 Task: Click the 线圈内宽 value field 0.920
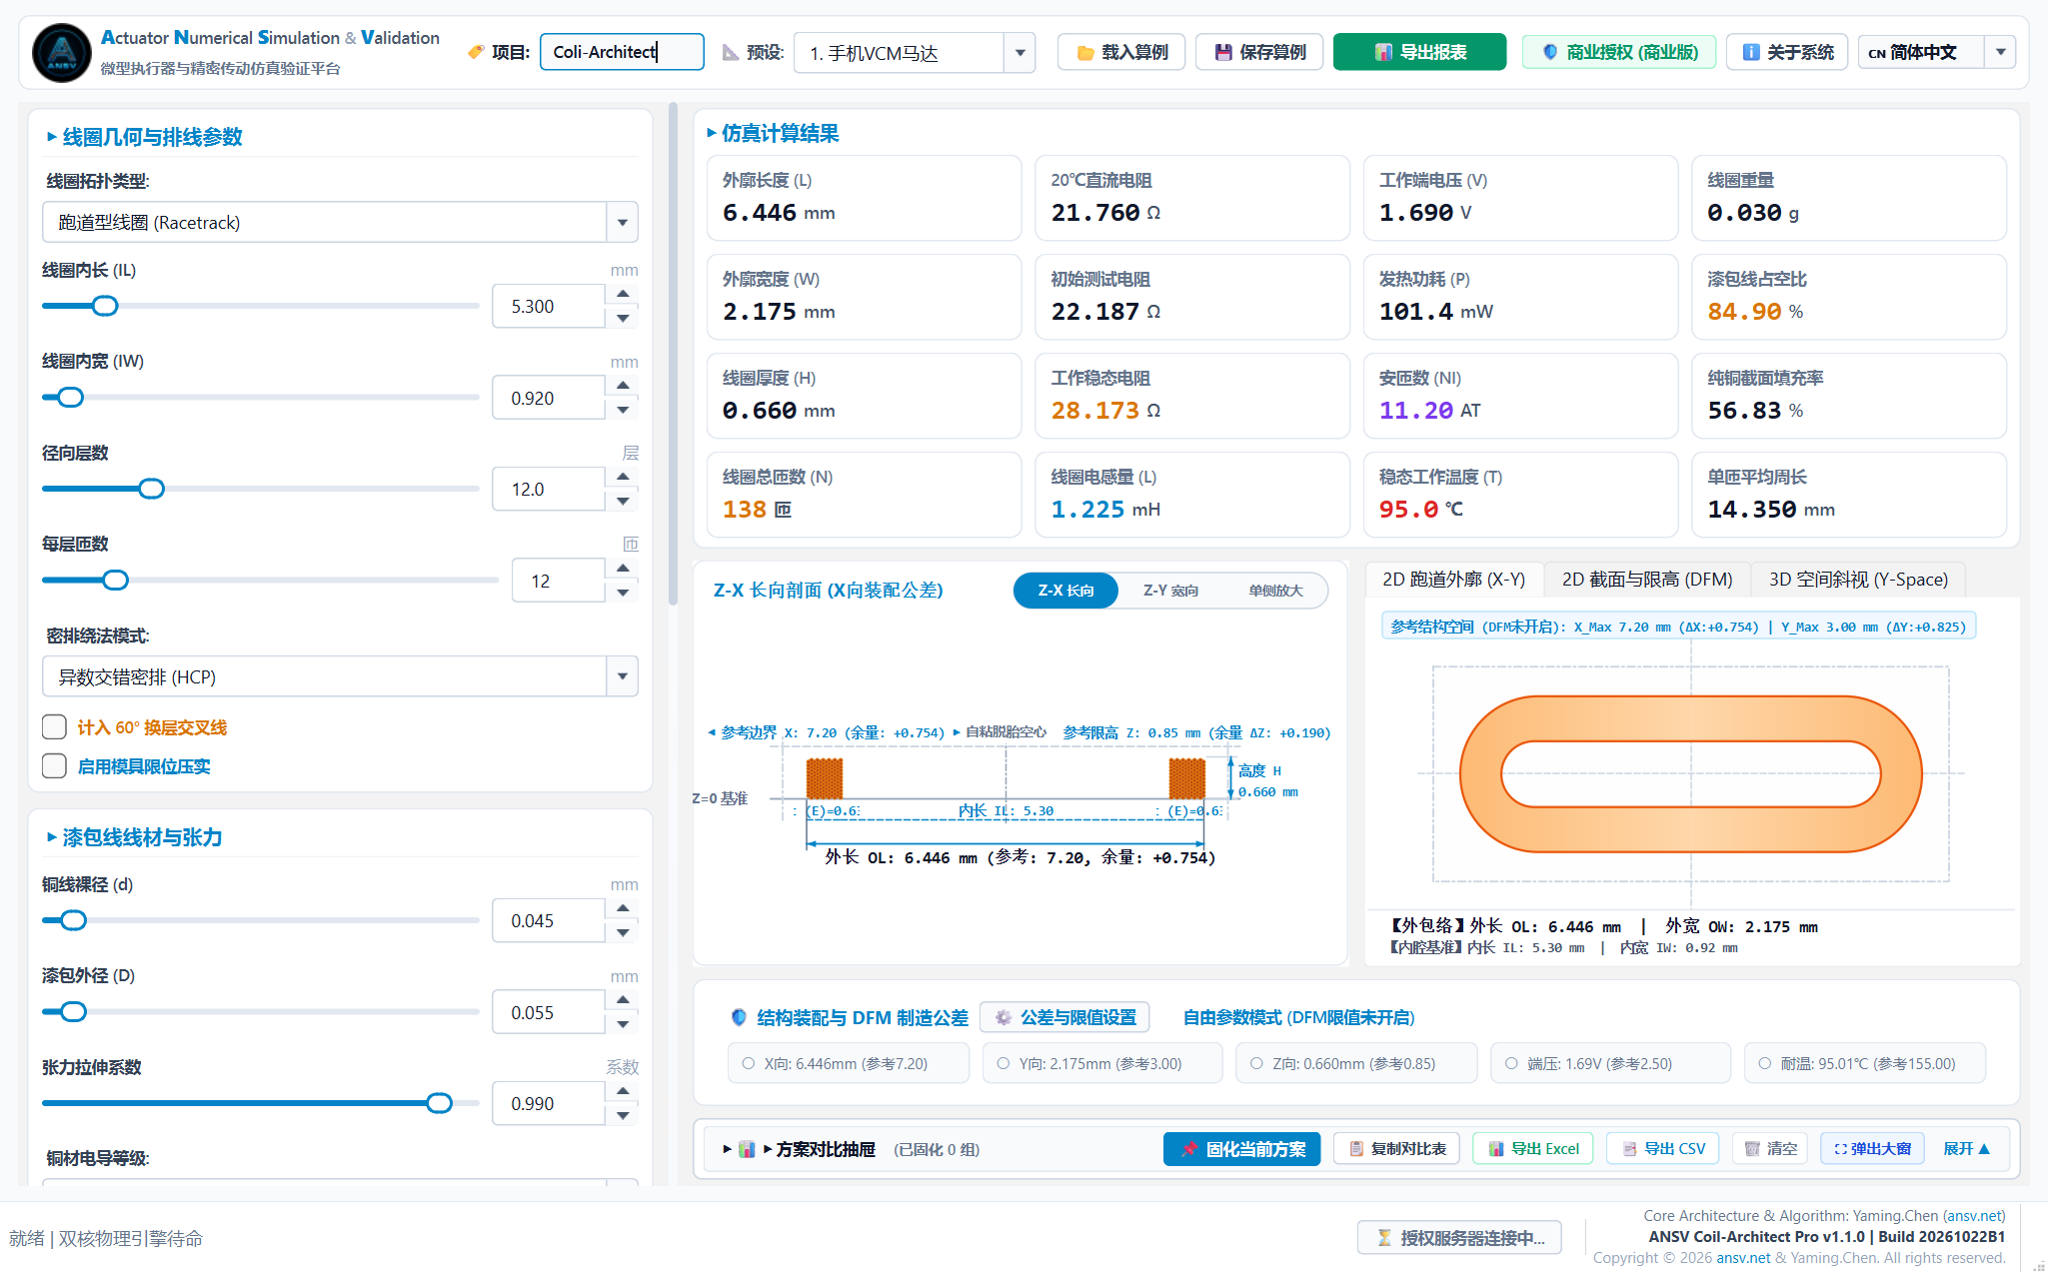(549, 398)
